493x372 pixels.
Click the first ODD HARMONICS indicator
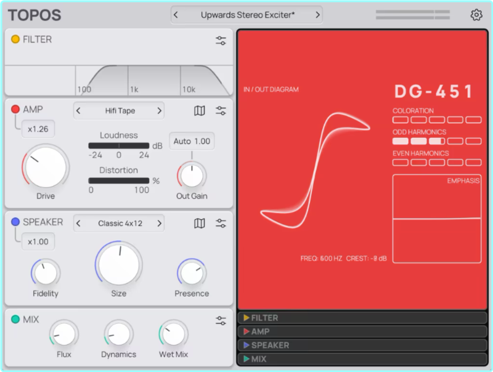(400, 142)
